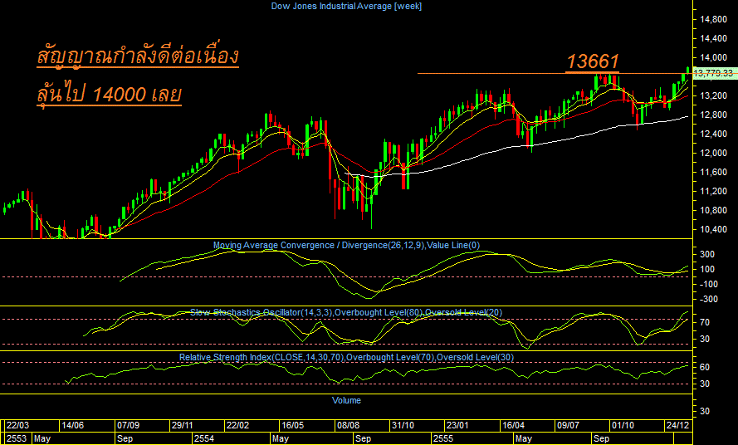Click the -300 level on MACD axis
Viewport: 738px width, 445px height.
coord(707,300)
